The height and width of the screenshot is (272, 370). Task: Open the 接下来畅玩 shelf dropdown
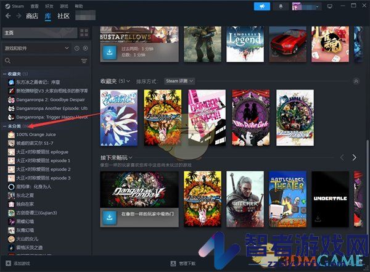116,157
